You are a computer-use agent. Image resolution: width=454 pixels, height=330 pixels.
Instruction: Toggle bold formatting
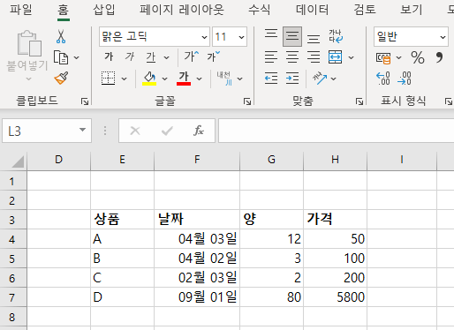pyautogui.click(x=109, y=56)
